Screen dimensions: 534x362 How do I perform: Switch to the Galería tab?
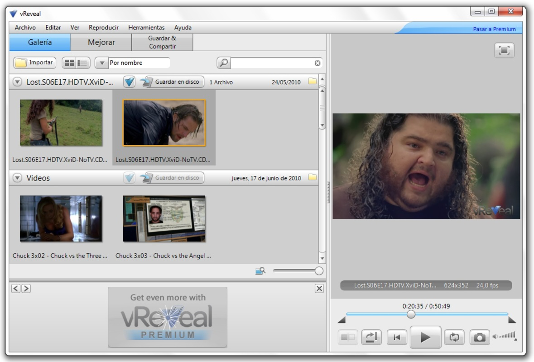pos(40,42)
